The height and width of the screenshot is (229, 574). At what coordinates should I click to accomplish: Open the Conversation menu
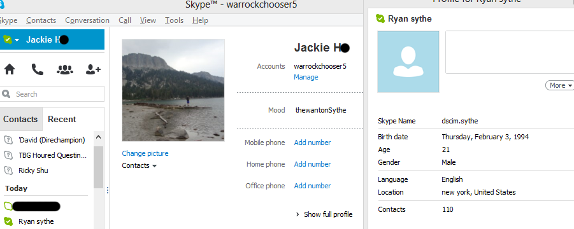(87, 20)
